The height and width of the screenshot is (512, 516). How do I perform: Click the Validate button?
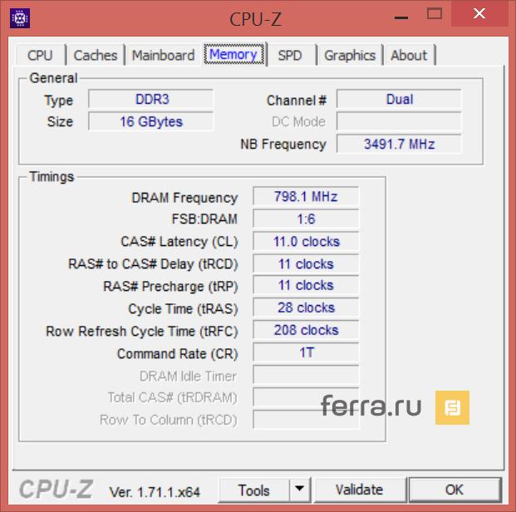tap(359, 490)
